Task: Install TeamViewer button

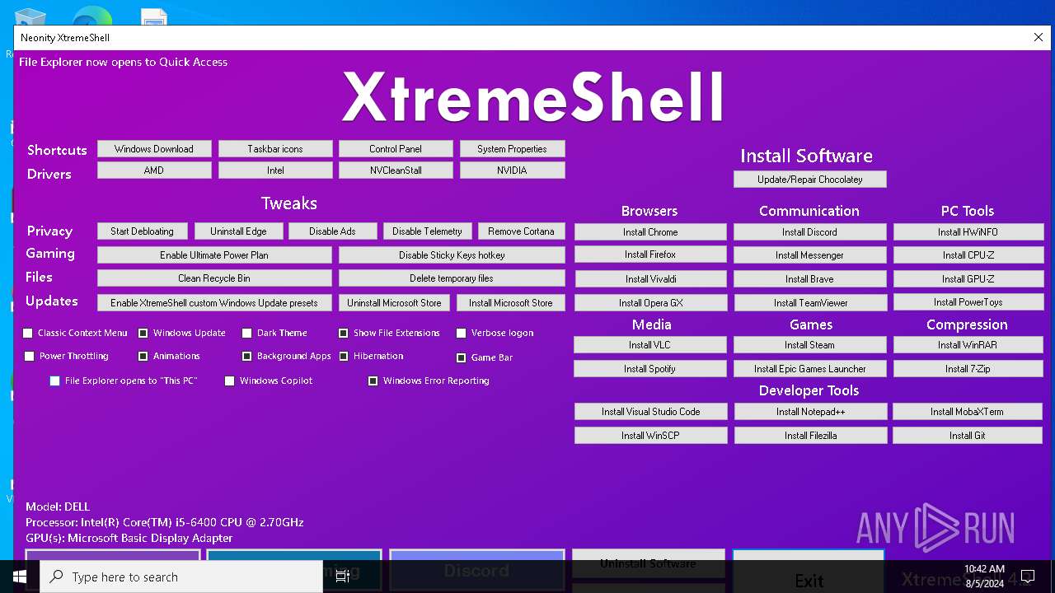Action: [809, 303]
